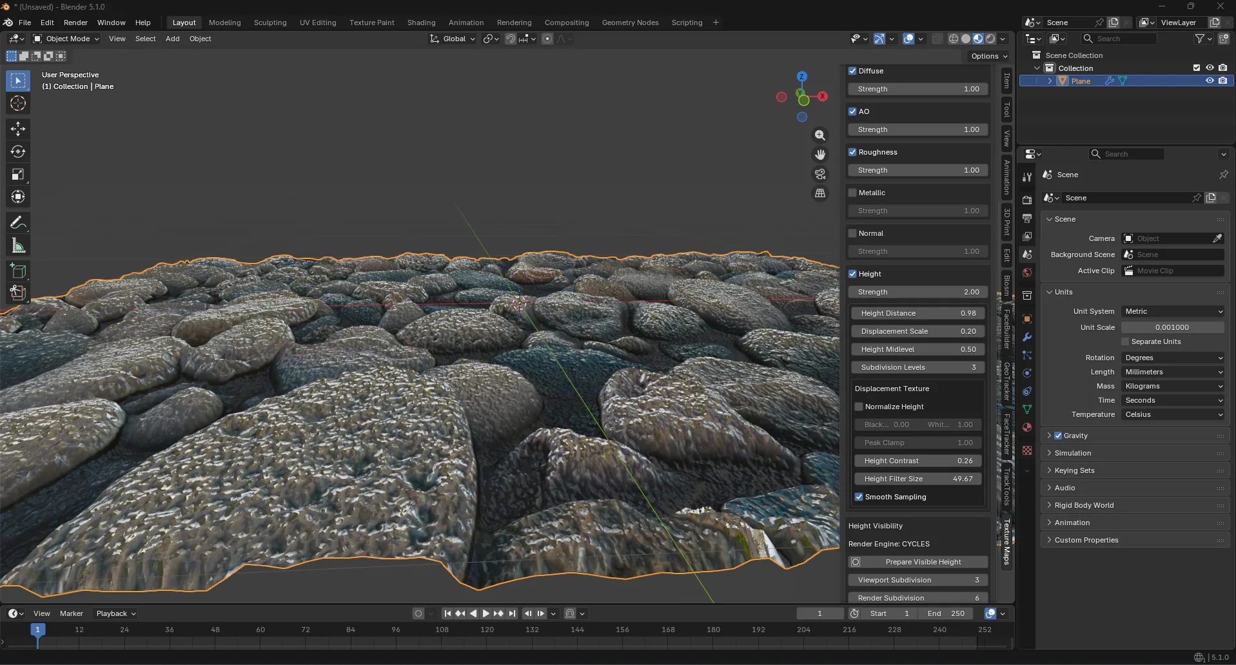
Task: Jump to the timeline start frame
Action: click(447, 613)
